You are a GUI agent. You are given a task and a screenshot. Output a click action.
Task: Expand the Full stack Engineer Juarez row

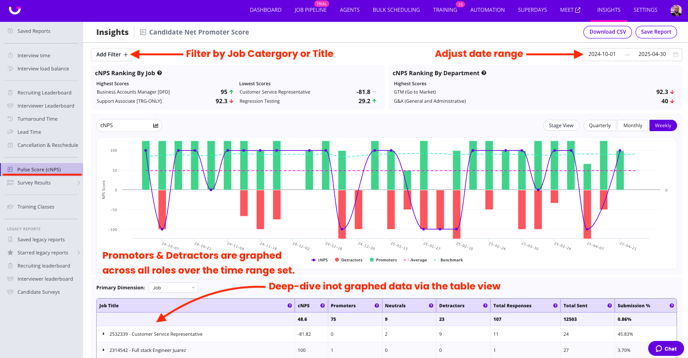(x=103, y=350)
